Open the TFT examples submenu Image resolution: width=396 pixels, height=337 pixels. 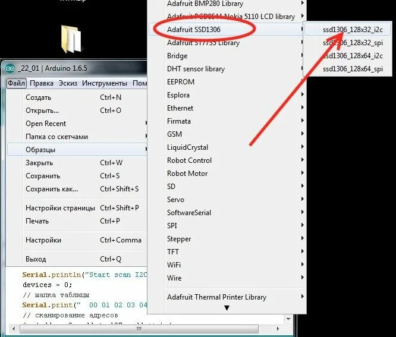click(227, 252)
